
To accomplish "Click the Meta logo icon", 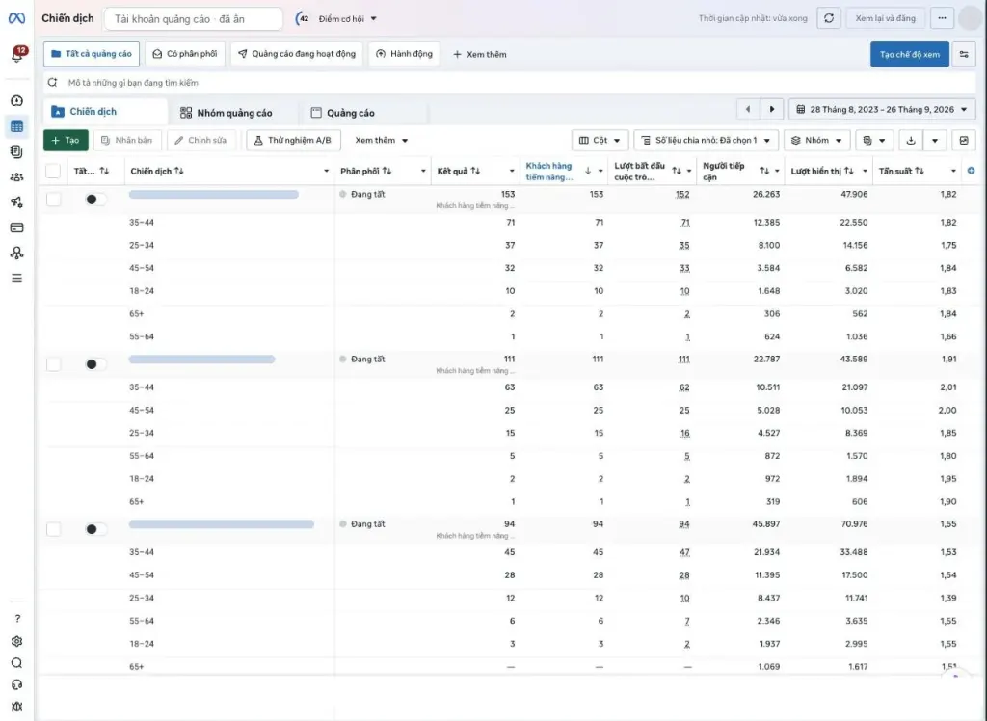I will coord(17,18).
